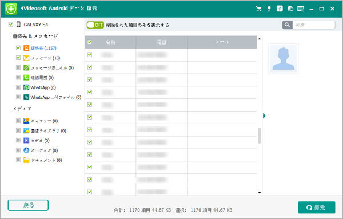Click the 復元 recover button

(x=317, y=208)
